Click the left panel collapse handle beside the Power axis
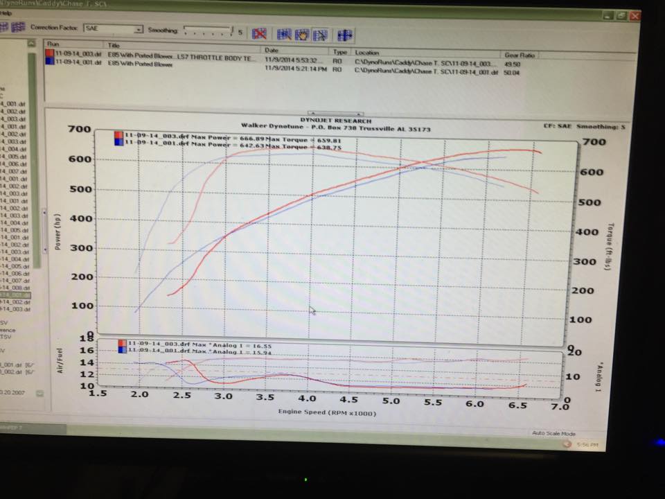 tap(44, 214)
